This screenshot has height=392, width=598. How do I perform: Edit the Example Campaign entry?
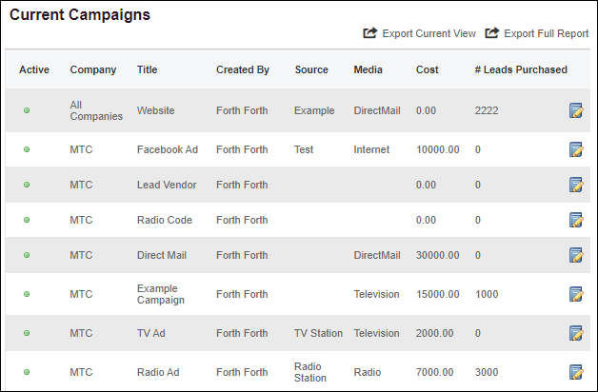coord(575,295)
